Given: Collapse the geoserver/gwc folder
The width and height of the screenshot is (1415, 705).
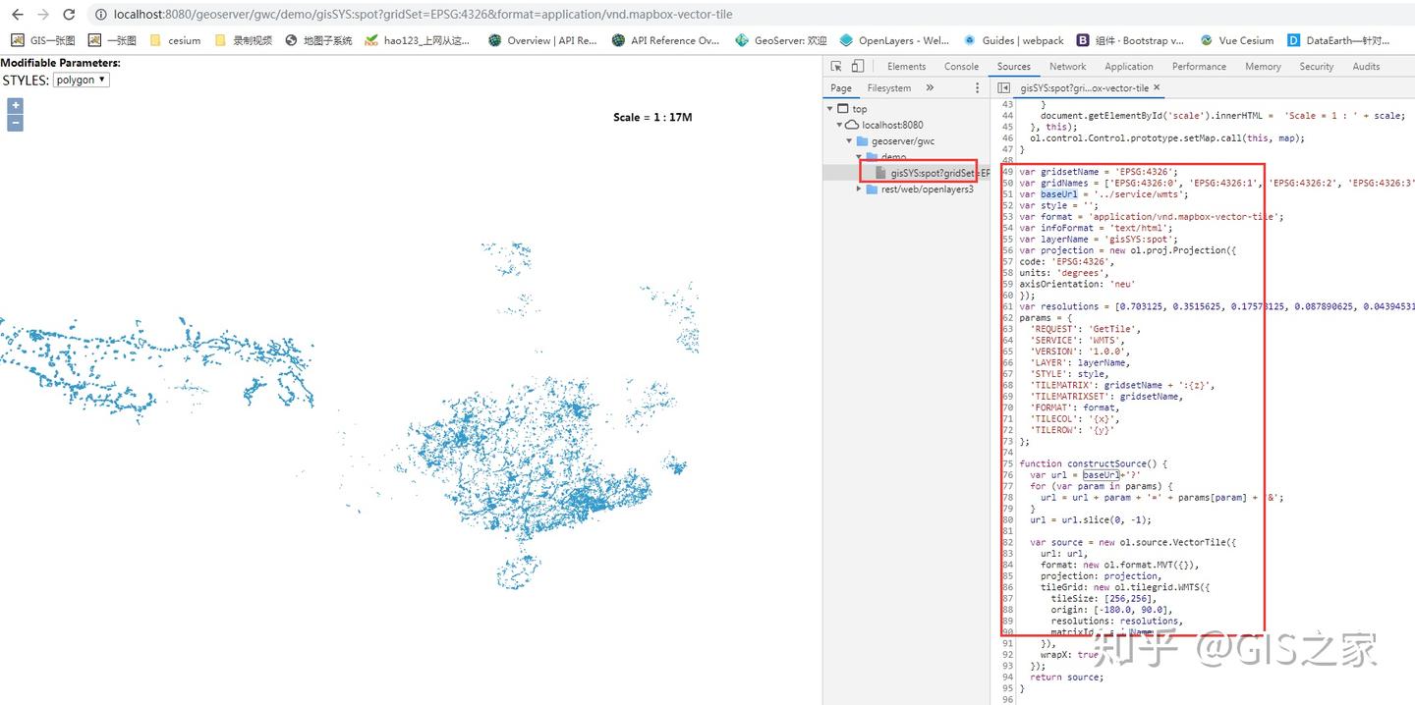Looking at the screenshot, I should point(849,140).
